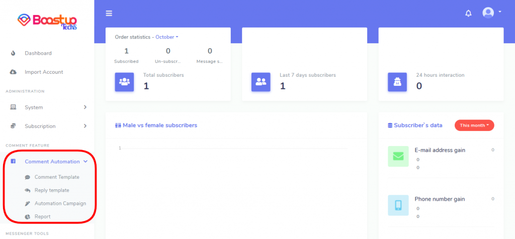Click the System laptop icon
The height and width of the screenshot is (239, 515).
[13, 107]
